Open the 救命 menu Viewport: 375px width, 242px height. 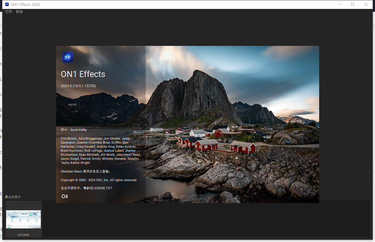[x=20, y=12]
